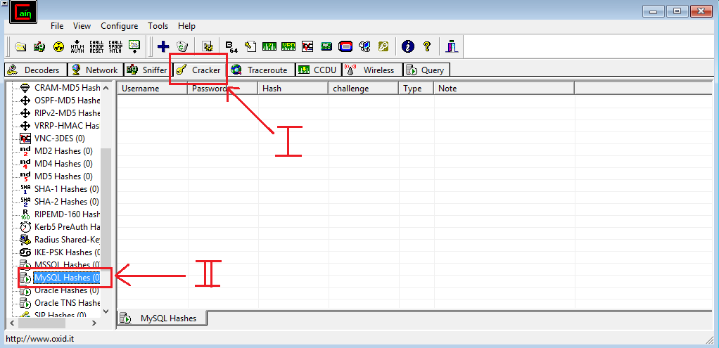Click the Open file folder toolbar icon

pyautogui.click(x=20, y=46)
